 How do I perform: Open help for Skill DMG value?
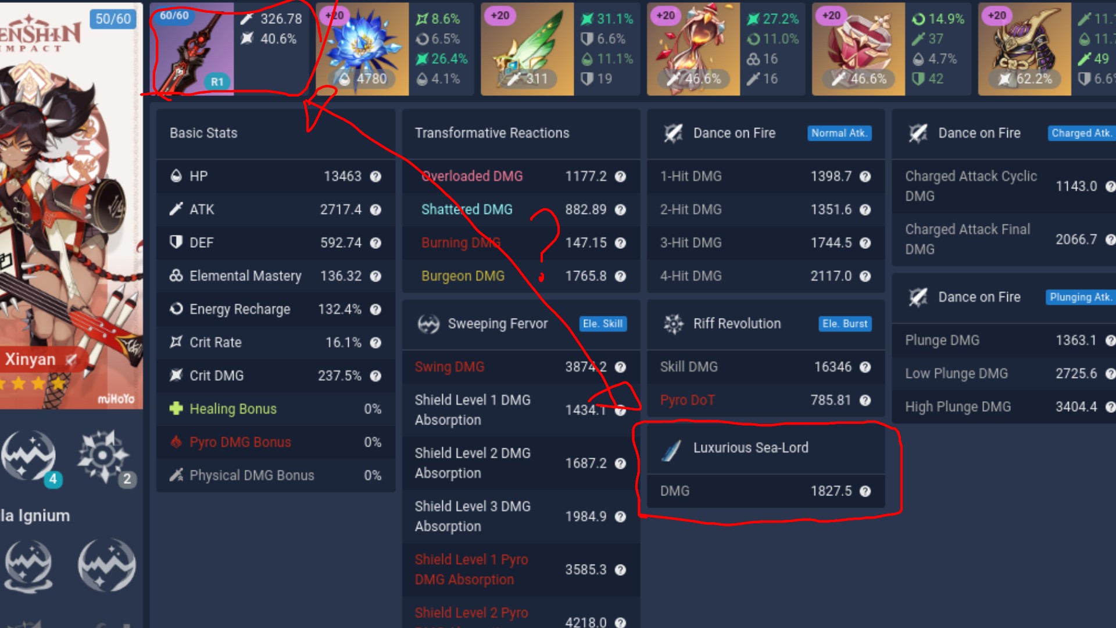865,367
